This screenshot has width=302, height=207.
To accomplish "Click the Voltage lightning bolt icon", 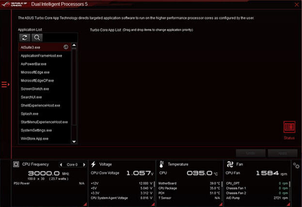I will [x=94, y=164].
